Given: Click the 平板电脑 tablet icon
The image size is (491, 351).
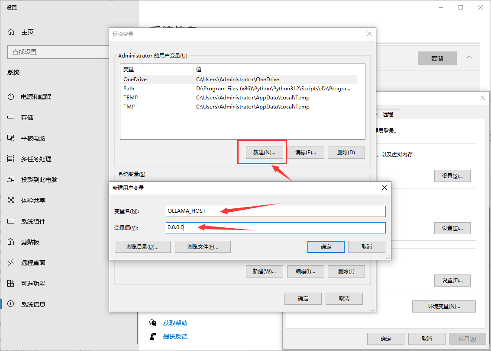Looking at the screenshot, I should [11, 138].
